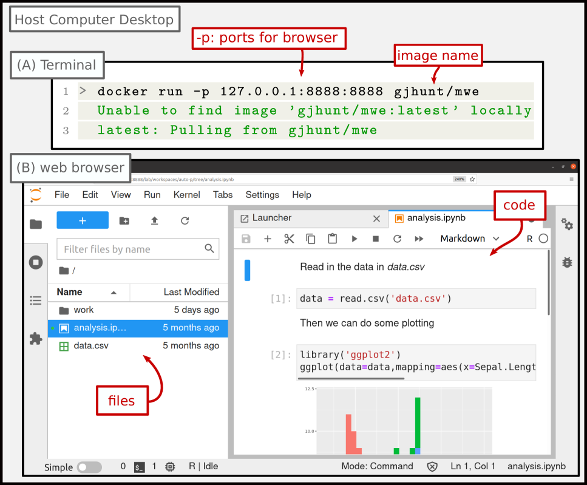Screen dimensions: 587x485
Task: Click the upload files icon
Action: (154, 221)
